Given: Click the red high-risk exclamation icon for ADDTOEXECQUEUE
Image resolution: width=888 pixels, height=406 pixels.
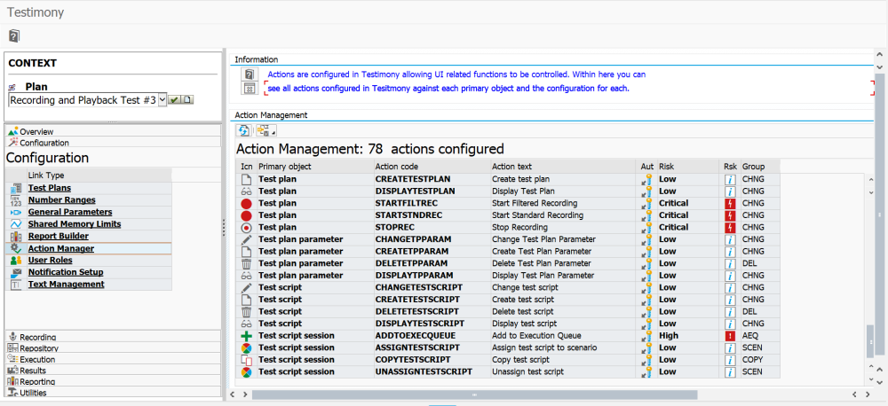Looking at the screenshot, I should tap(731, 335).
